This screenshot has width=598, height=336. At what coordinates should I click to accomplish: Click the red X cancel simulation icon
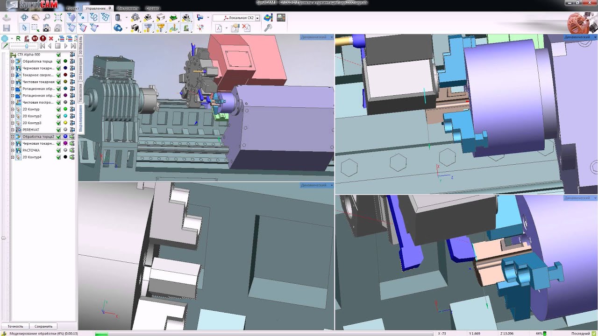(x=51, y=39)
